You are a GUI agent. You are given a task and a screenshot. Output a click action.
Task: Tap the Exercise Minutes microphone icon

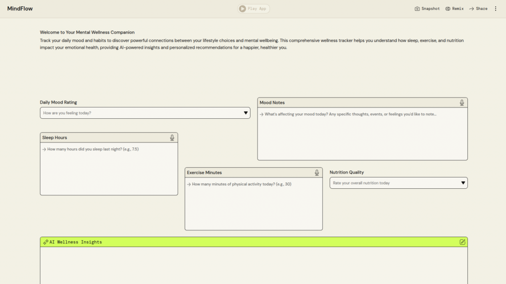click(317, 173)
